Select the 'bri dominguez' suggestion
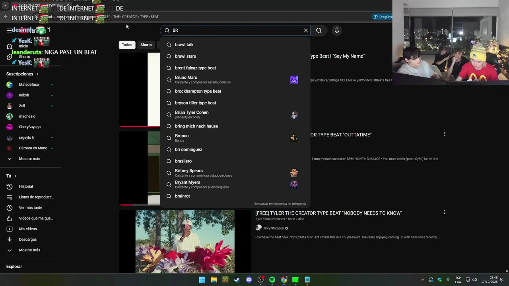Image resolution: width=509 pixels, height=286 pixels. coord(235,149)
